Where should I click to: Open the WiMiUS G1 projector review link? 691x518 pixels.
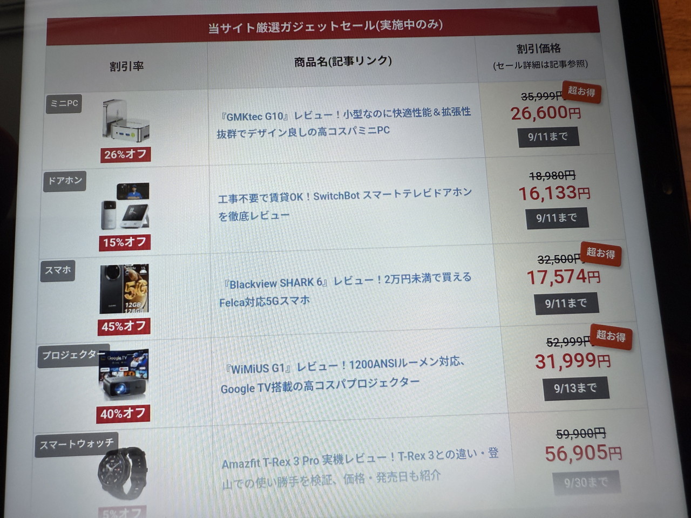343,376
